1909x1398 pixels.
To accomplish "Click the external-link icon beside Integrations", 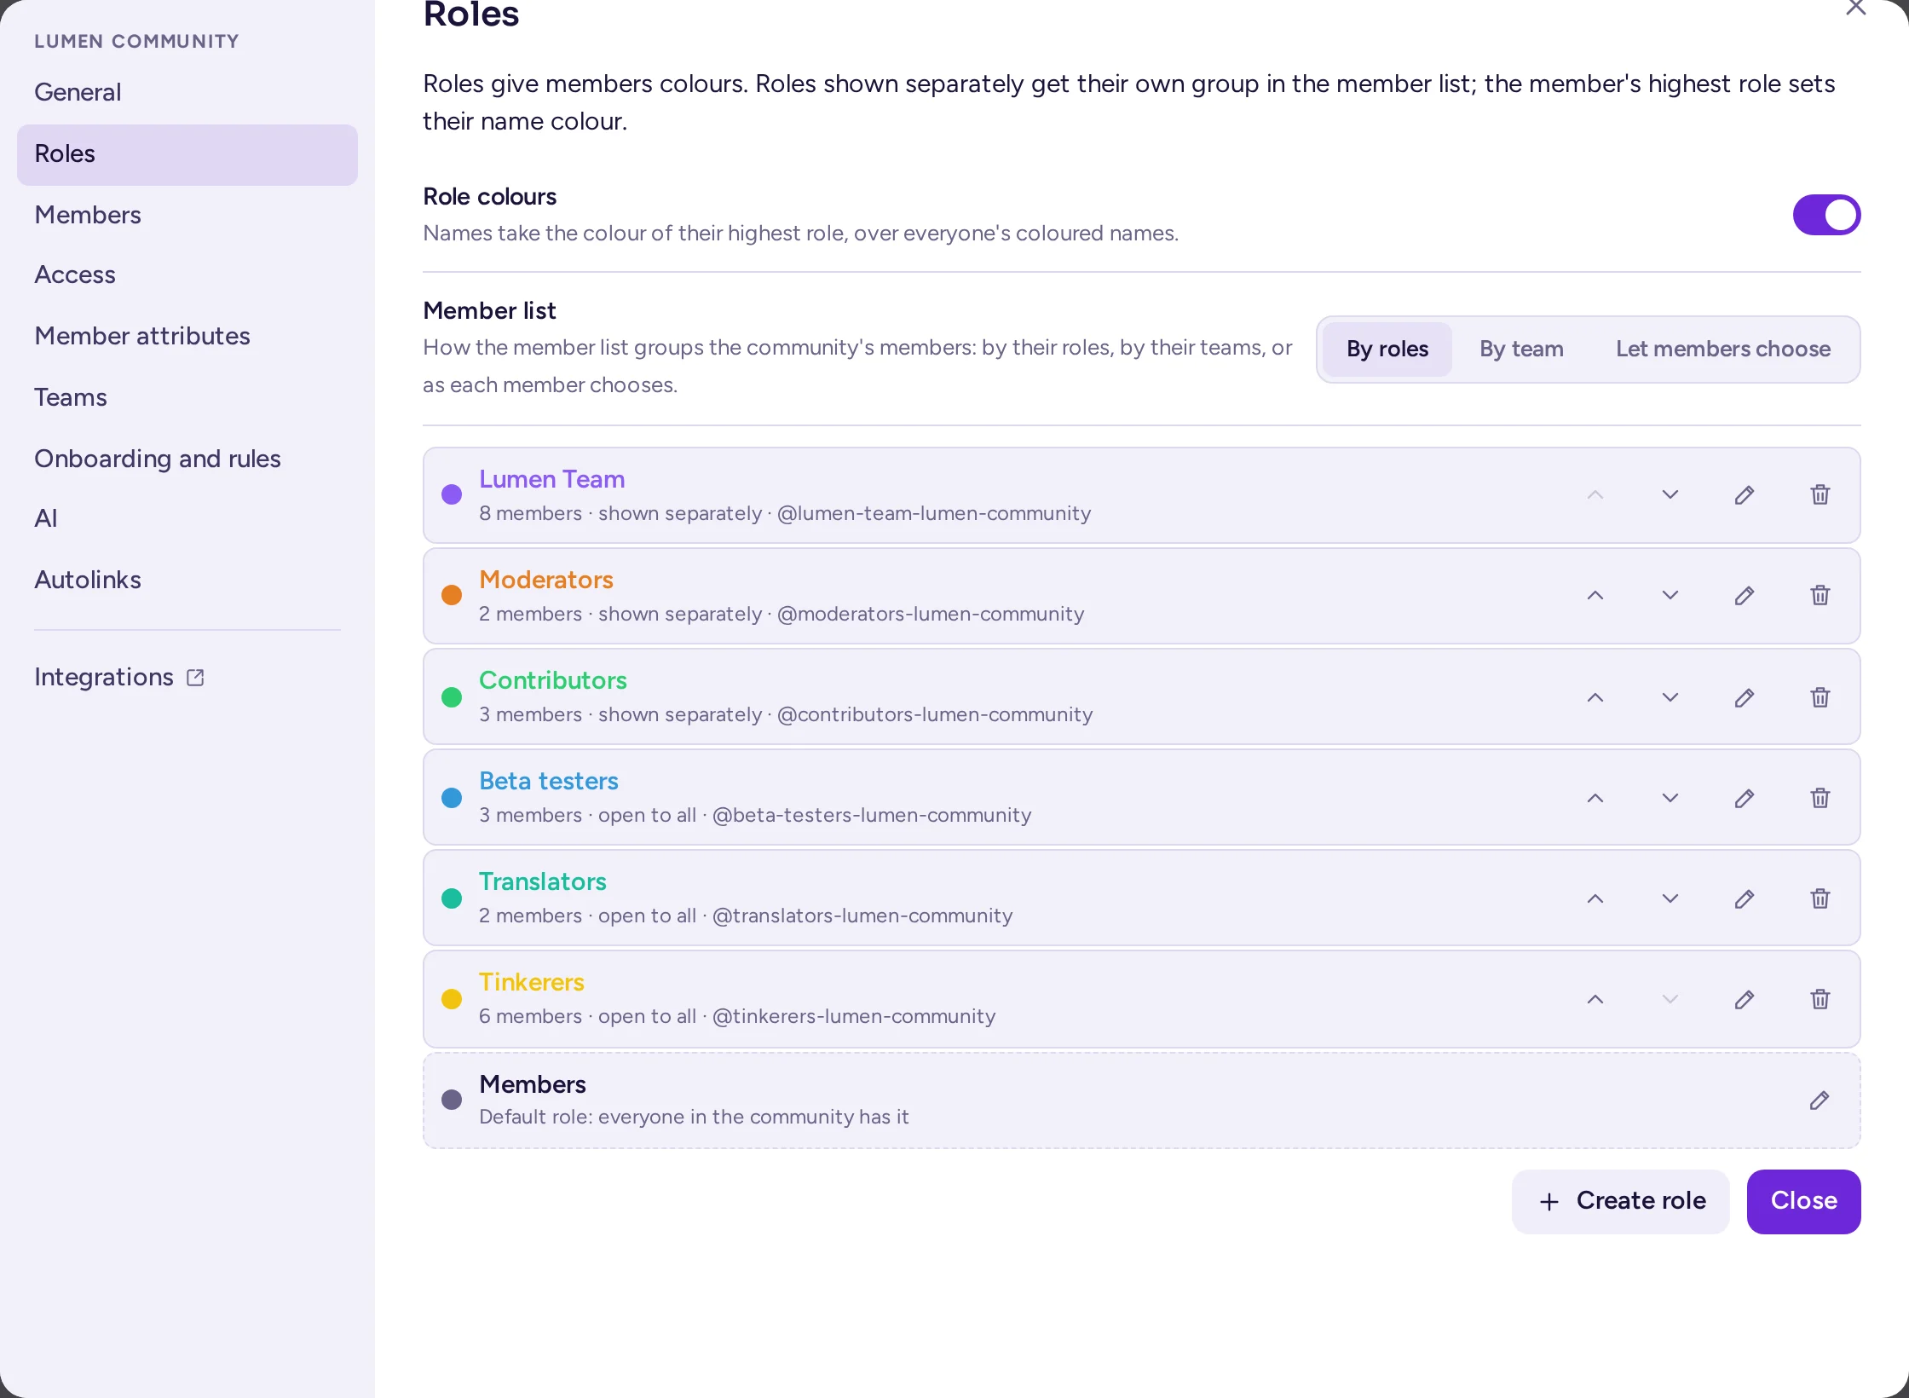I will click(x=195, y=678).
